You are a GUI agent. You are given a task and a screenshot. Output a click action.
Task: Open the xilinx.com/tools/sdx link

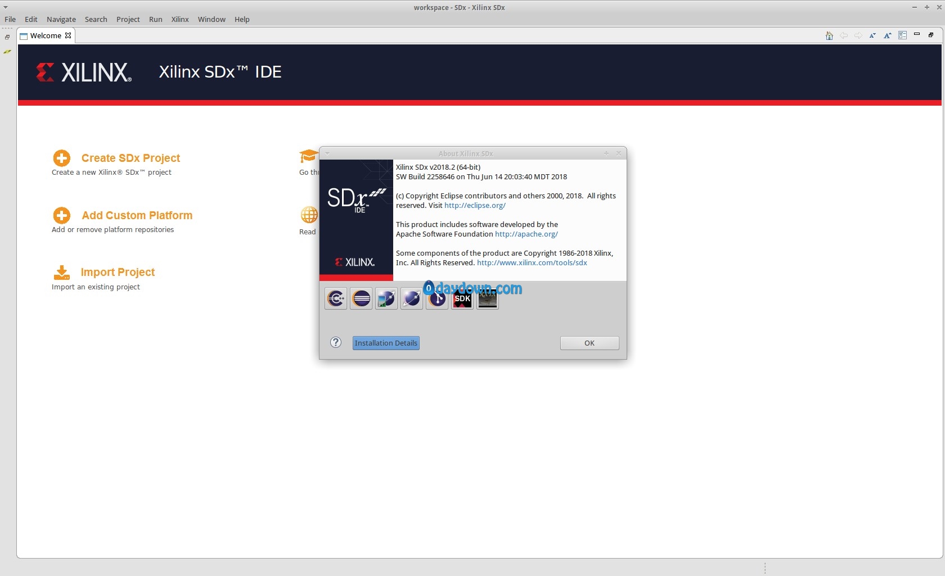click(x=532, y=262)
